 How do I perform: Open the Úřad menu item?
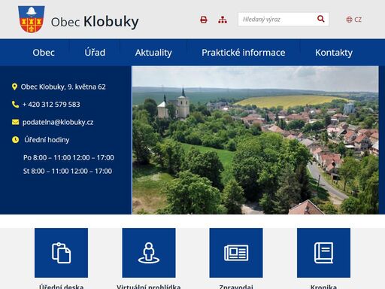95,53
